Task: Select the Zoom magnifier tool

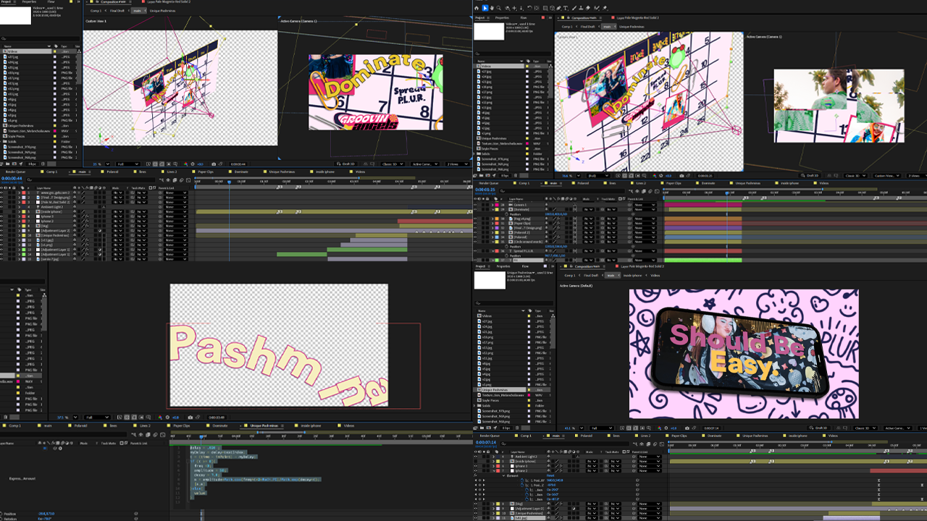Action: (500, 8)
